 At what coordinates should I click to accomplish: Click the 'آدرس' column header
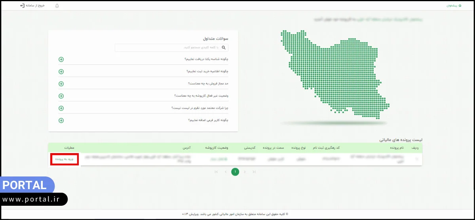186,148
